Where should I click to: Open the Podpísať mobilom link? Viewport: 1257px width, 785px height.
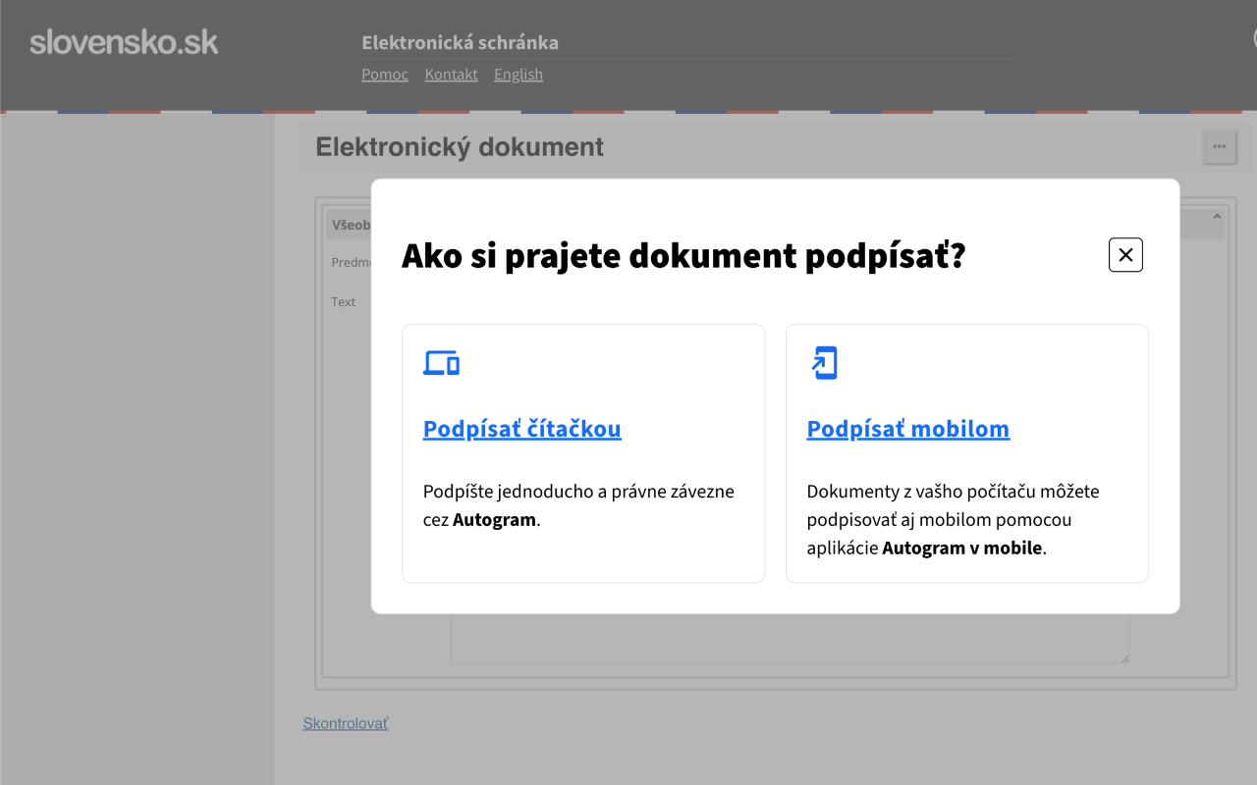907,429
